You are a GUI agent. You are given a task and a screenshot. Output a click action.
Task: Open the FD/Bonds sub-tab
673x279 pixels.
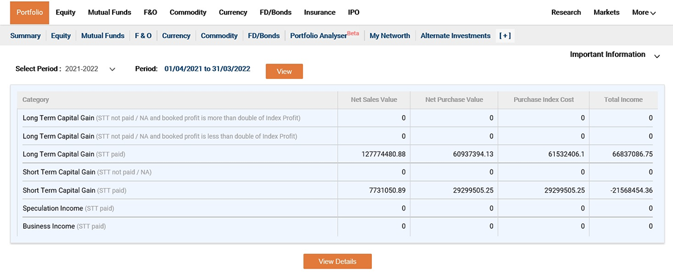(264, 36)
